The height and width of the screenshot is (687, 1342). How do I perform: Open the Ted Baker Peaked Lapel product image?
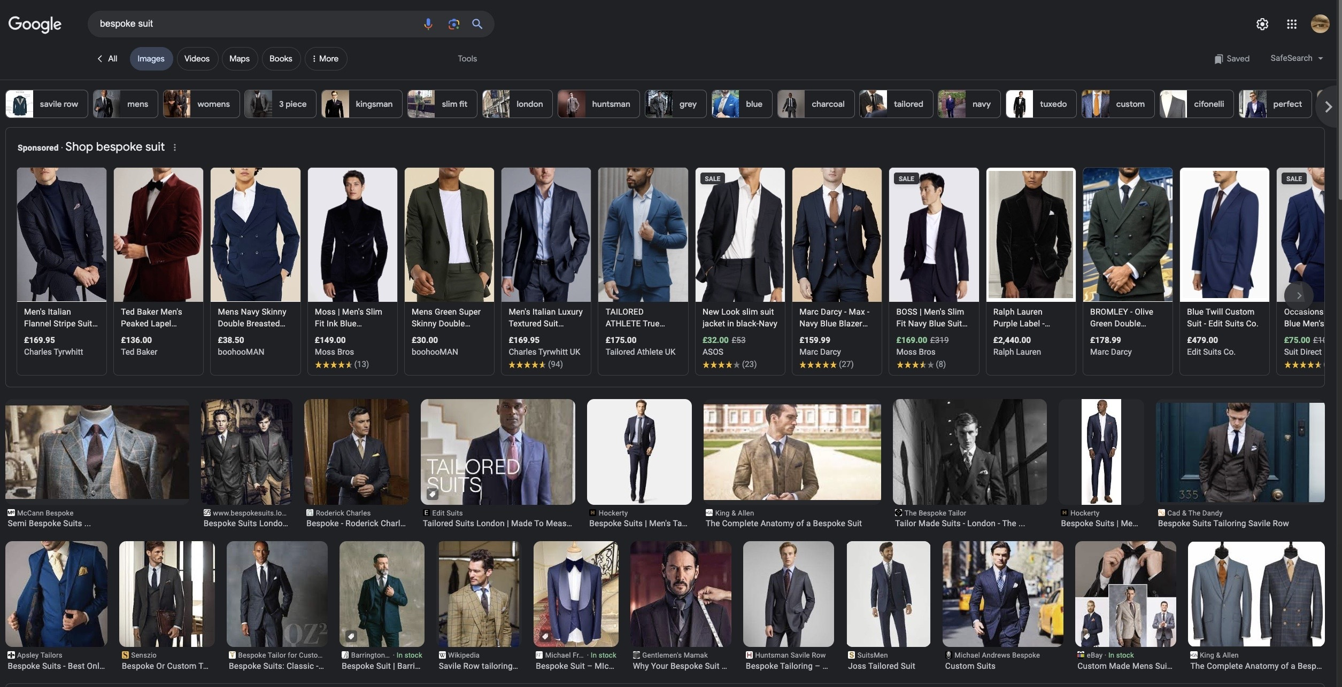pos(158,234)
